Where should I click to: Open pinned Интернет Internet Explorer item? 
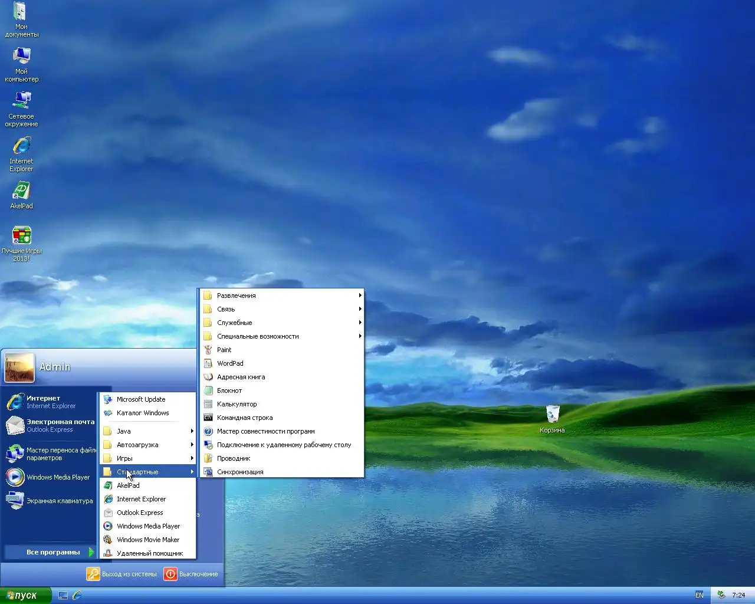(50, 402)
